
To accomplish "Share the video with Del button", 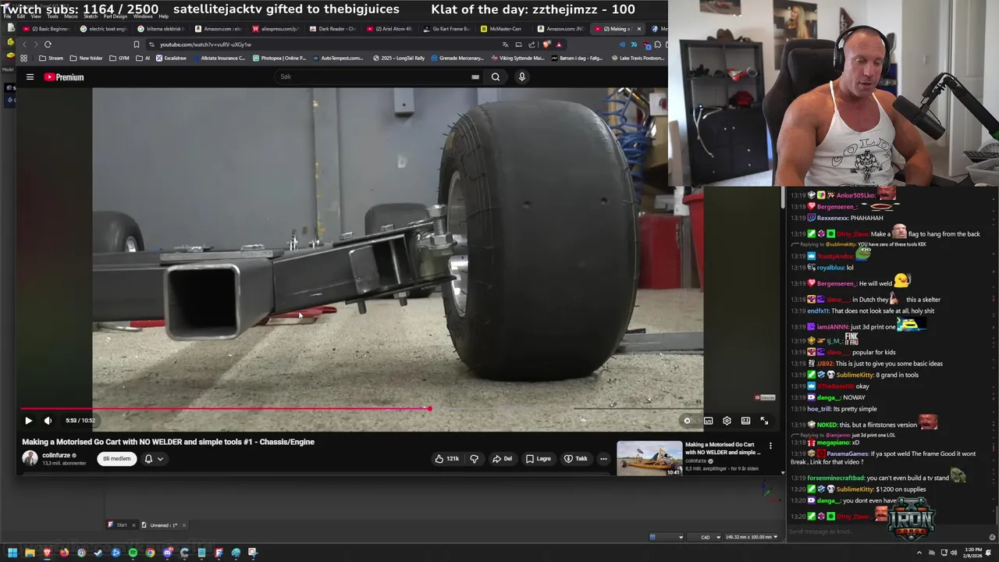I will pyautogui.click(x=503, y=459).
